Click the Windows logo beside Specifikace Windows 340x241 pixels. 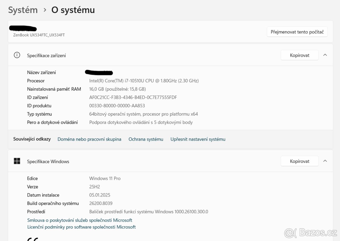17,161
